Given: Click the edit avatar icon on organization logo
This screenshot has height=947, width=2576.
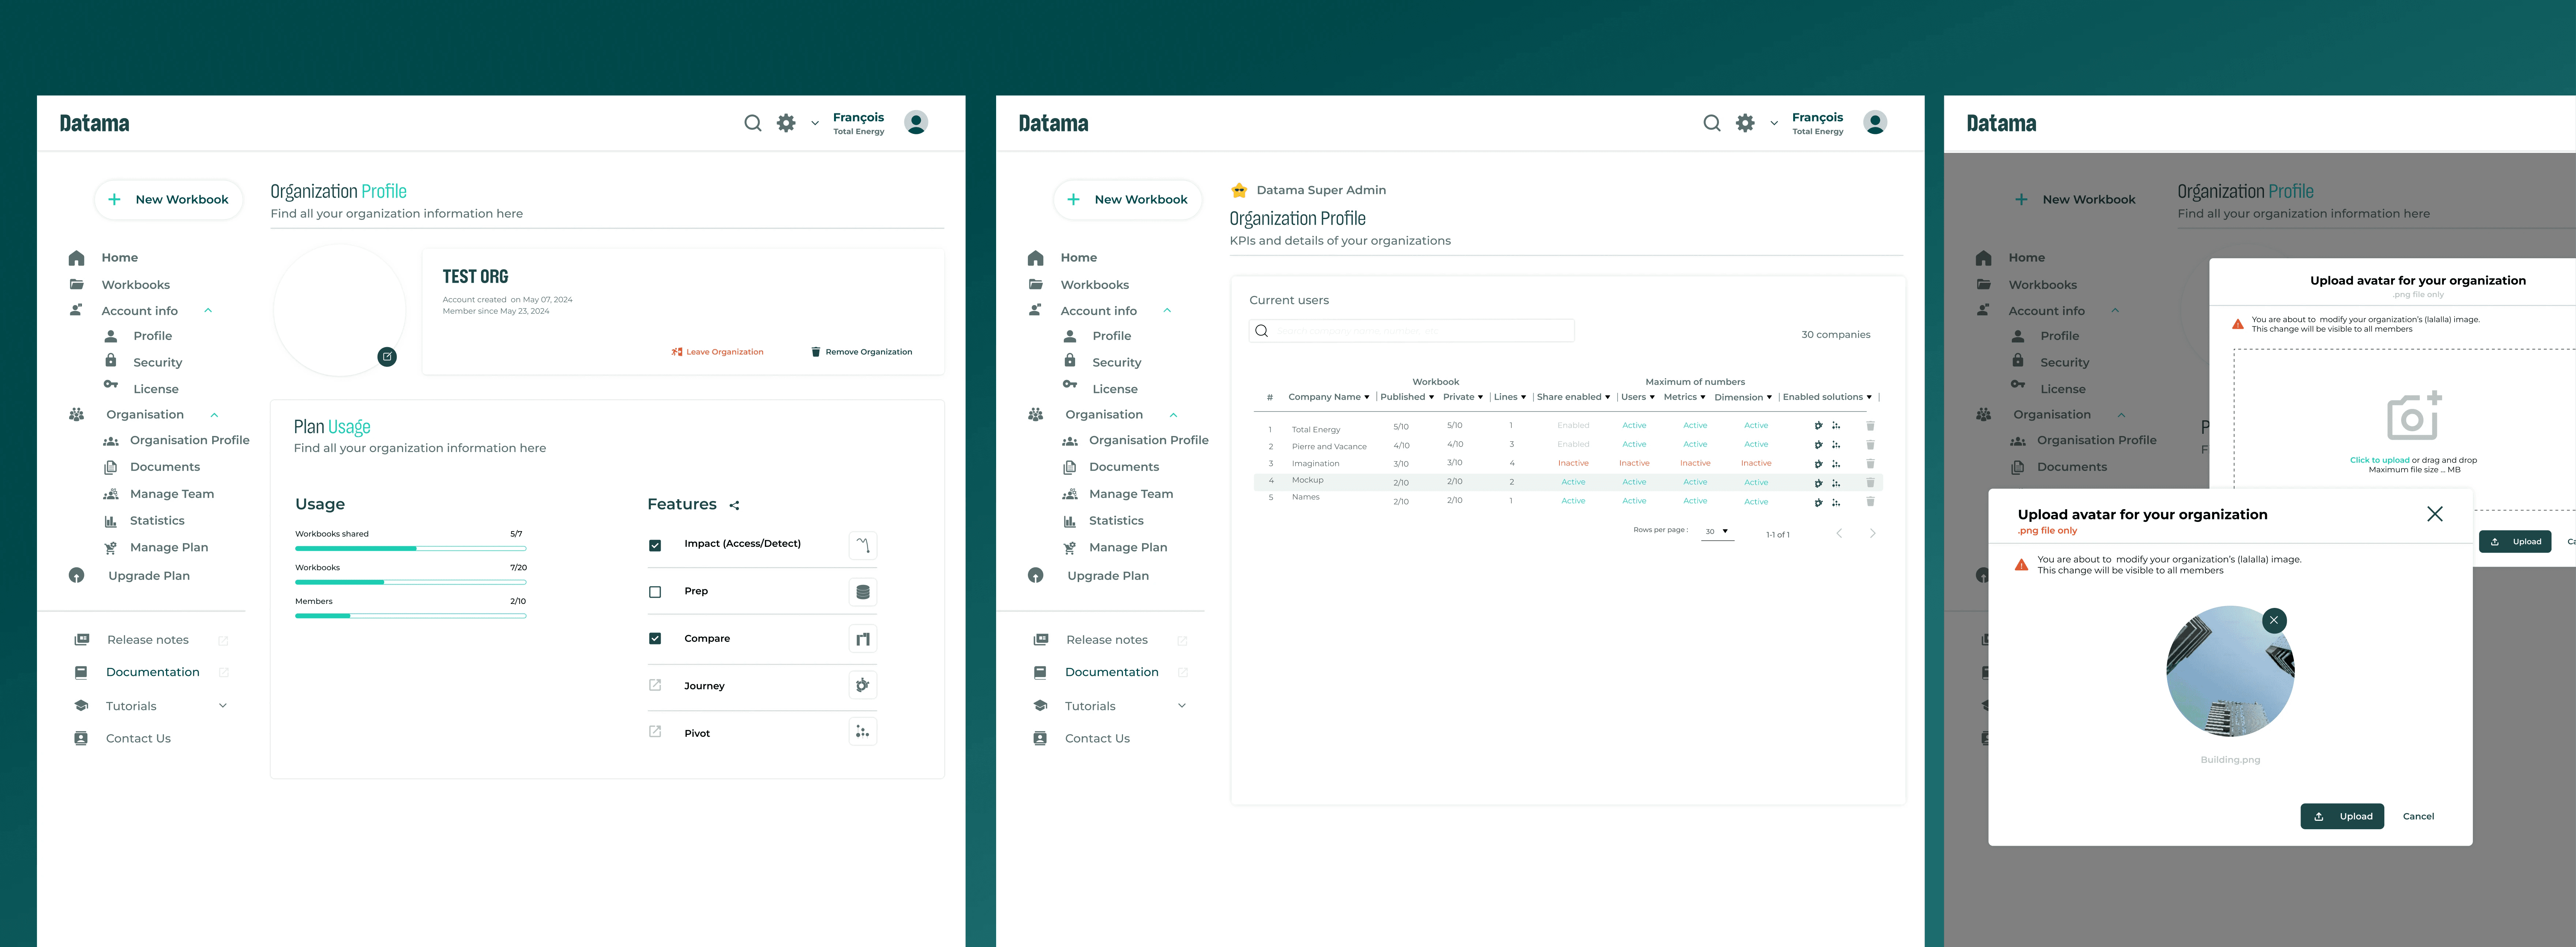Looking at the screenshot, I should [x=387, y=357].
